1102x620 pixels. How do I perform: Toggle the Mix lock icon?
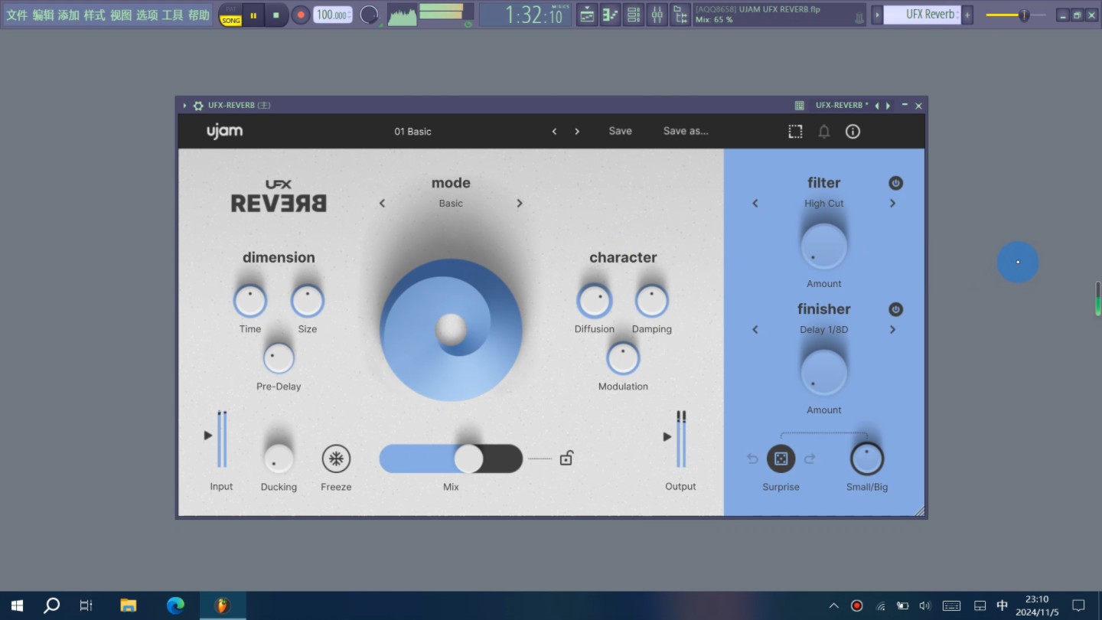click(x=566, y=458)
